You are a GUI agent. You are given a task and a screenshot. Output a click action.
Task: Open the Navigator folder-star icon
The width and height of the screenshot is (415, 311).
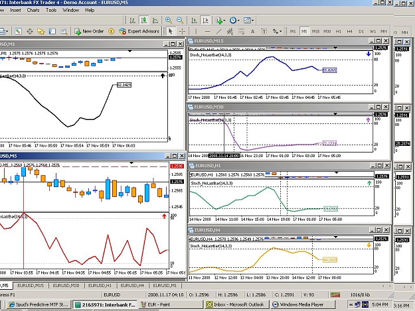tap(41, 31)
